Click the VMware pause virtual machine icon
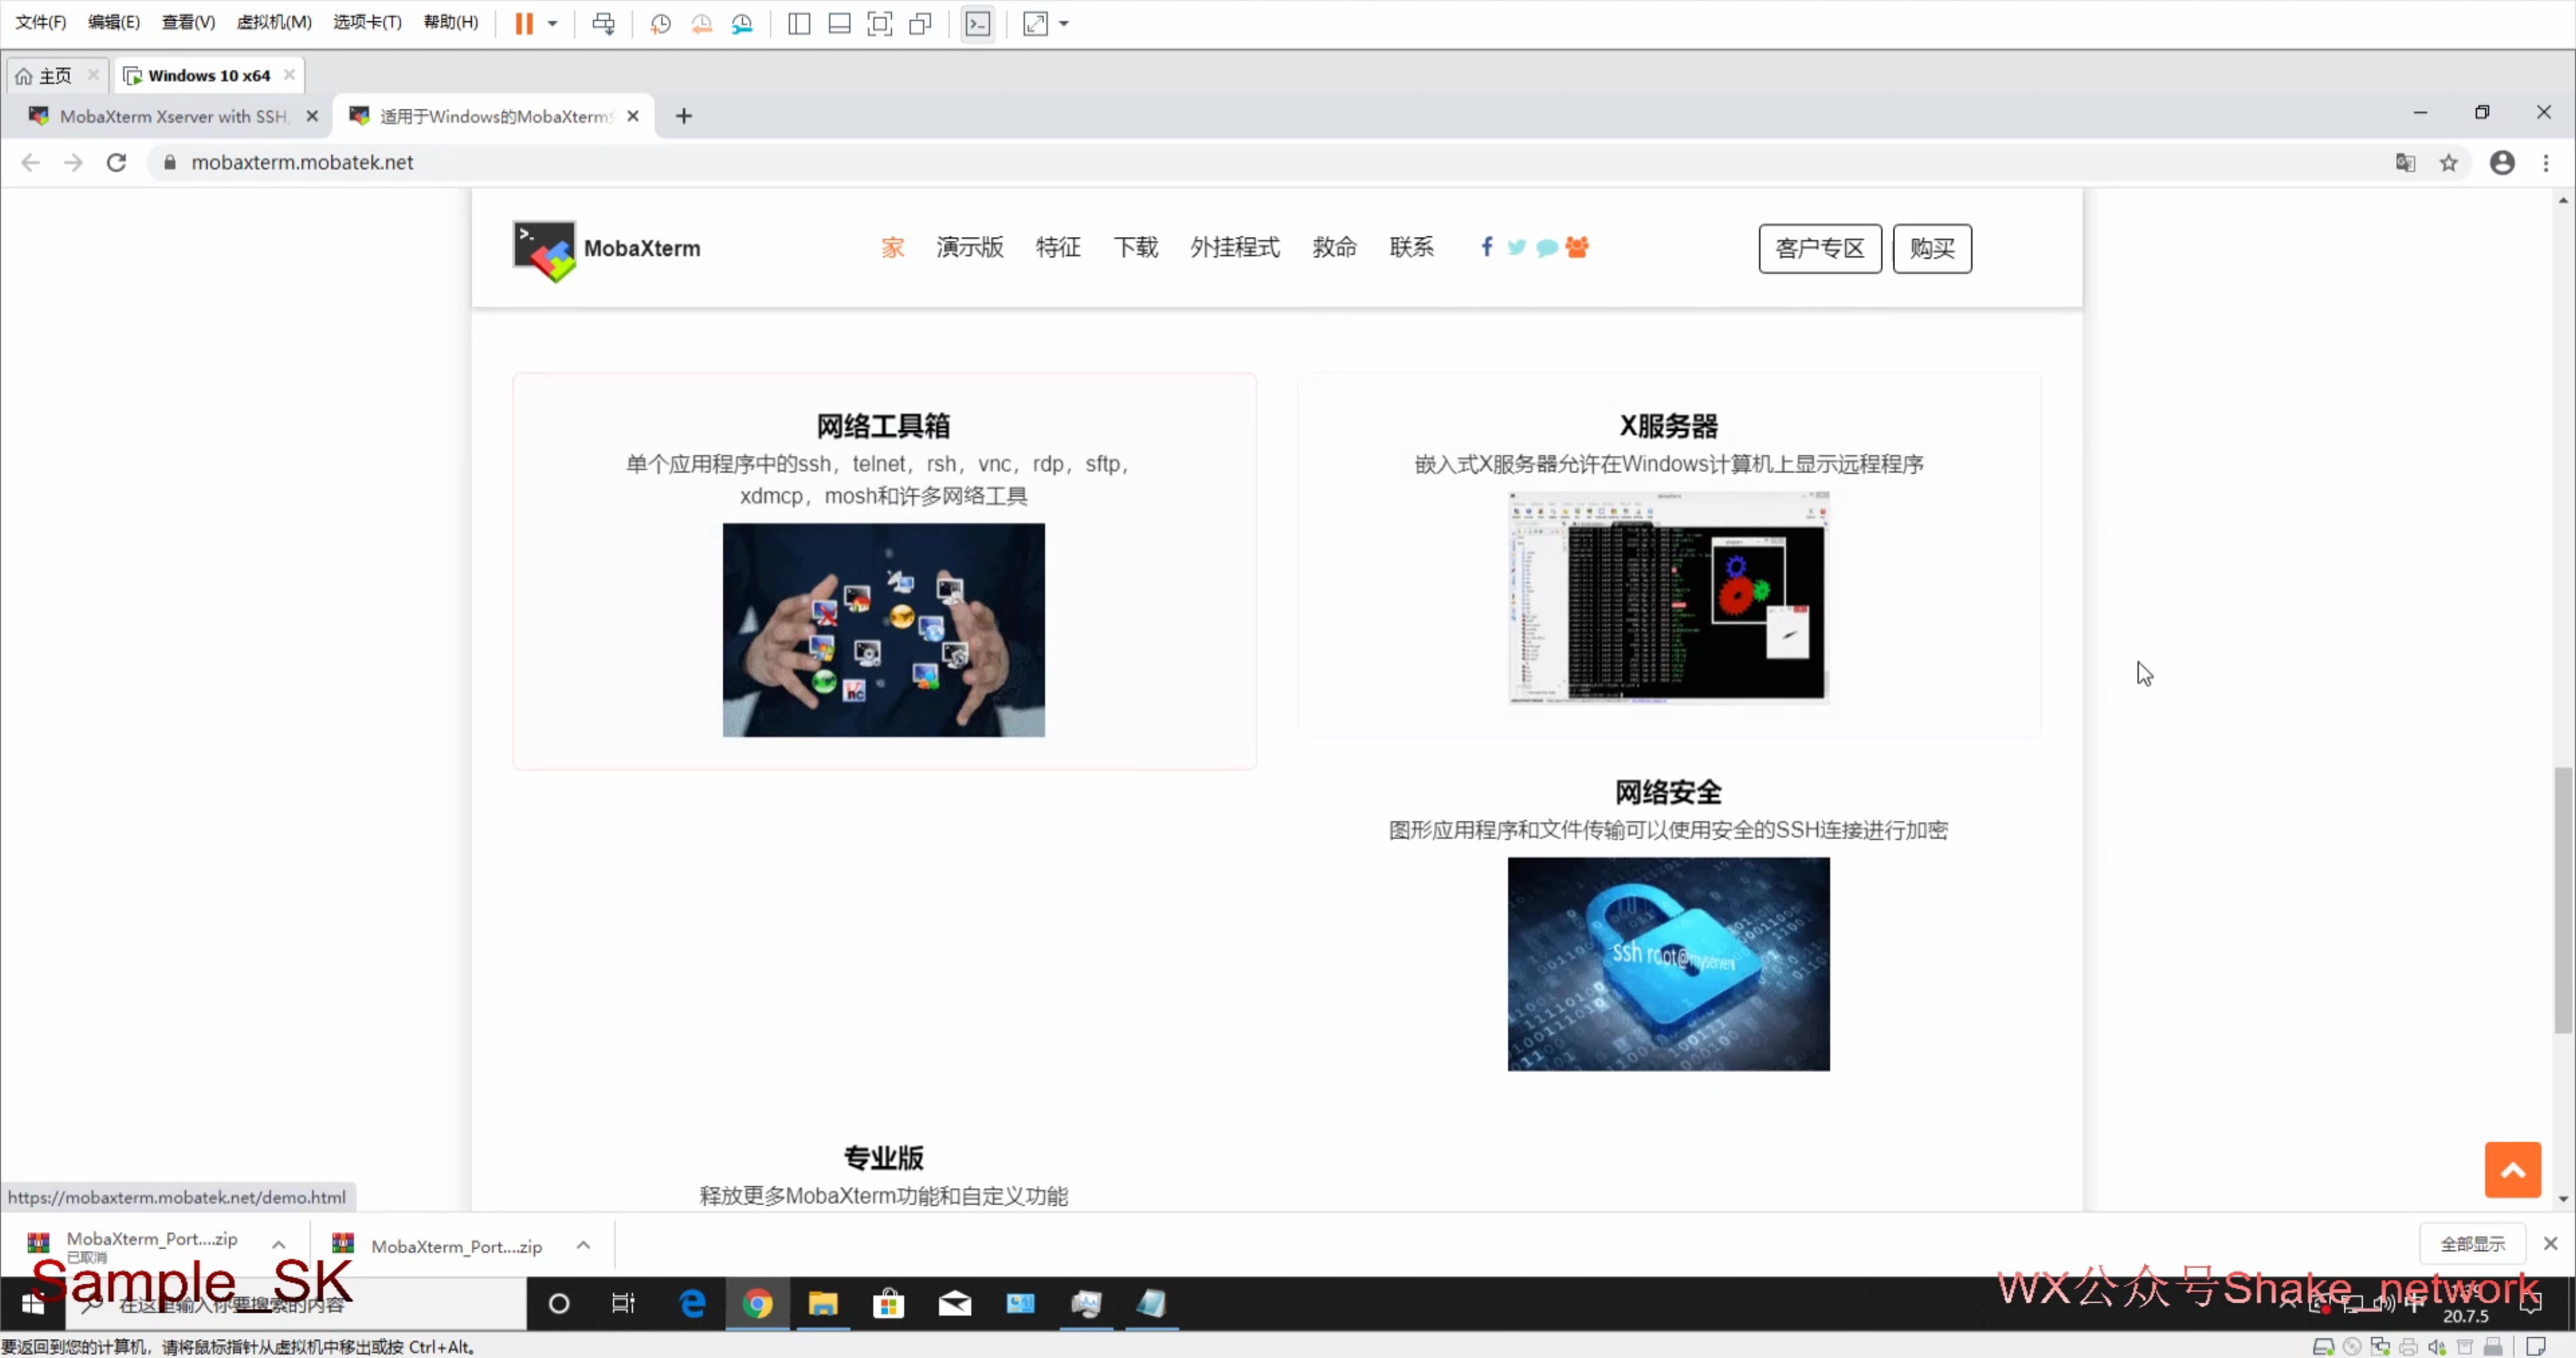Screen dimensions: 2576x1358 (x=524, y=23)
